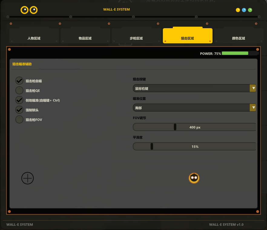Select the 步枪区域 tab

(136, 38)
